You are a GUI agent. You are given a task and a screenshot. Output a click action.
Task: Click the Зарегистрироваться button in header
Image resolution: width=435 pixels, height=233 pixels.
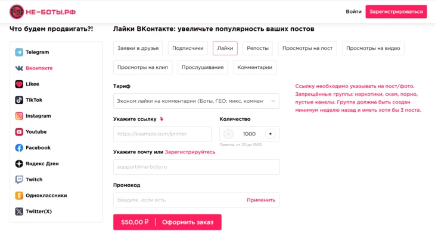coord(396,12)
